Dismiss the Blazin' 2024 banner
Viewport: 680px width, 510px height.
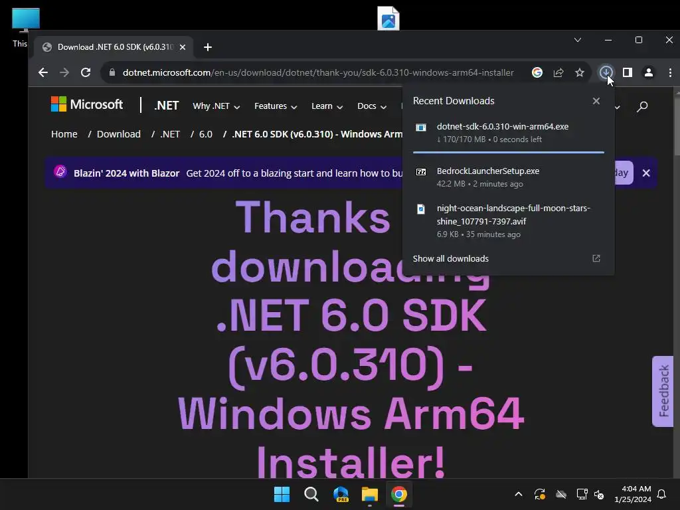pyautogui.click(x=646, y=173)
